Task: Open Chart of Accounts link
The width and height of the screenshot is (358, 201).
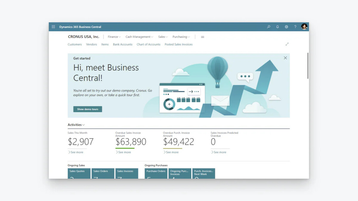Action: click(x=148, y=44)
